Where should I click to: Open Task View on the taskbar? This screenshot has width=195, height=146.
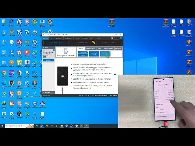[x=37, y=126]
